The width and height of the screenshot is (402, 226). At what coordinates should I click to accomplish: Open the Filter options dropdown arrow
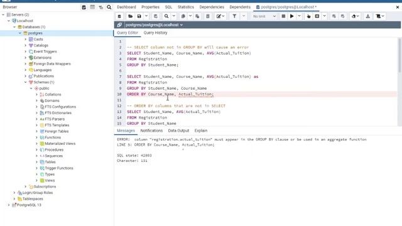coord(244,16)
